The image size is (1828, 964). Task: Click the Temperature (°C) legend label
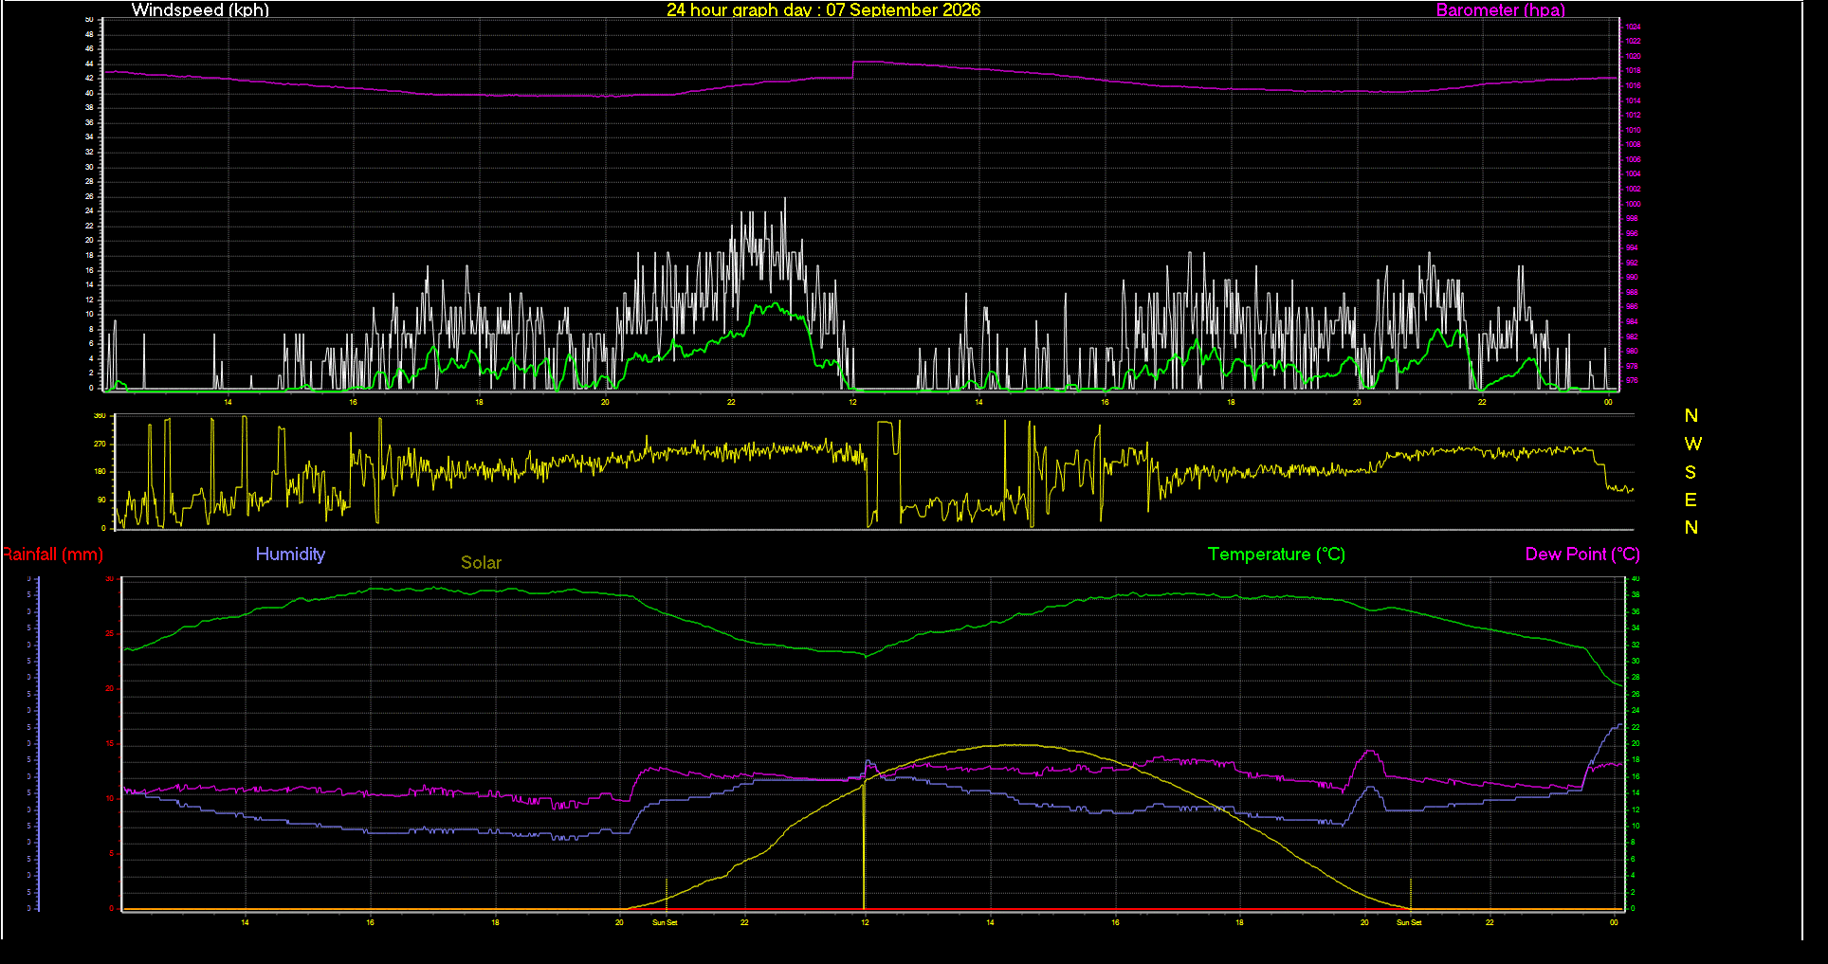pyautogui.click(x=1276, y=555)
